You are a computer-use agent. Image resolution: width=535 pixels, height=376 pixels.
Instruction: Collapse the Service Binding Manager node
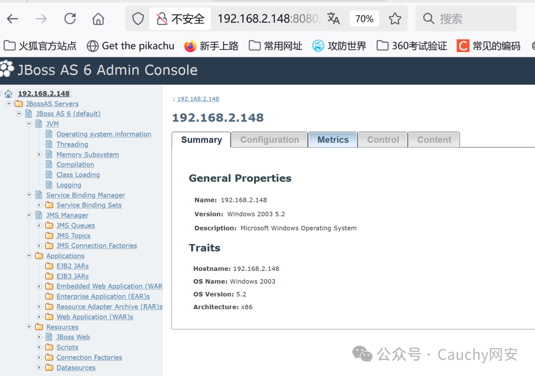pyautogui.click(x=29, y=195)
